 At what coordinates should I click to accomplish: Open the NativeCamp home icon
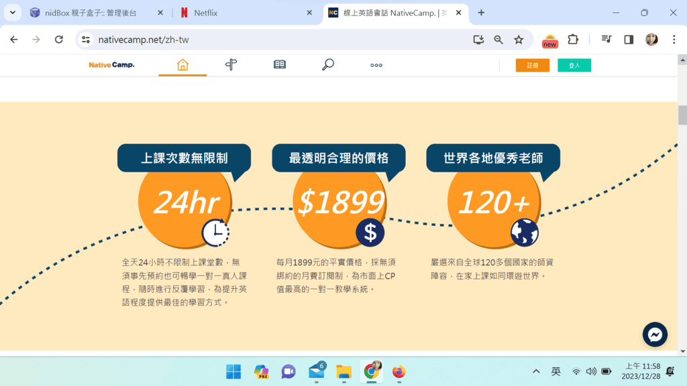click(x=182, y=65)
